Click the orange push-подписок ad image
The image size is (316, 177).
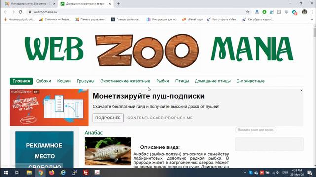[49, 108]
